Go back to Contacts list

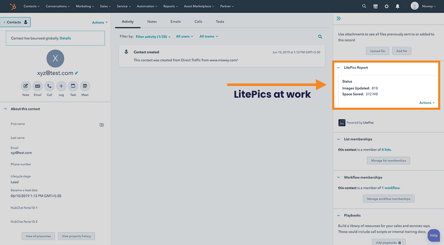15,22
